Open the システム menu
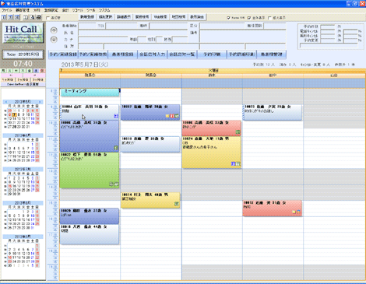This screenshot has width=366, height=284. click(104, 10)
